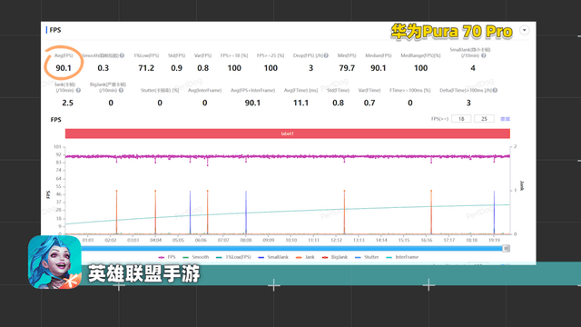
Task: Show or hide the BigJank series
Action: point(335,257)
